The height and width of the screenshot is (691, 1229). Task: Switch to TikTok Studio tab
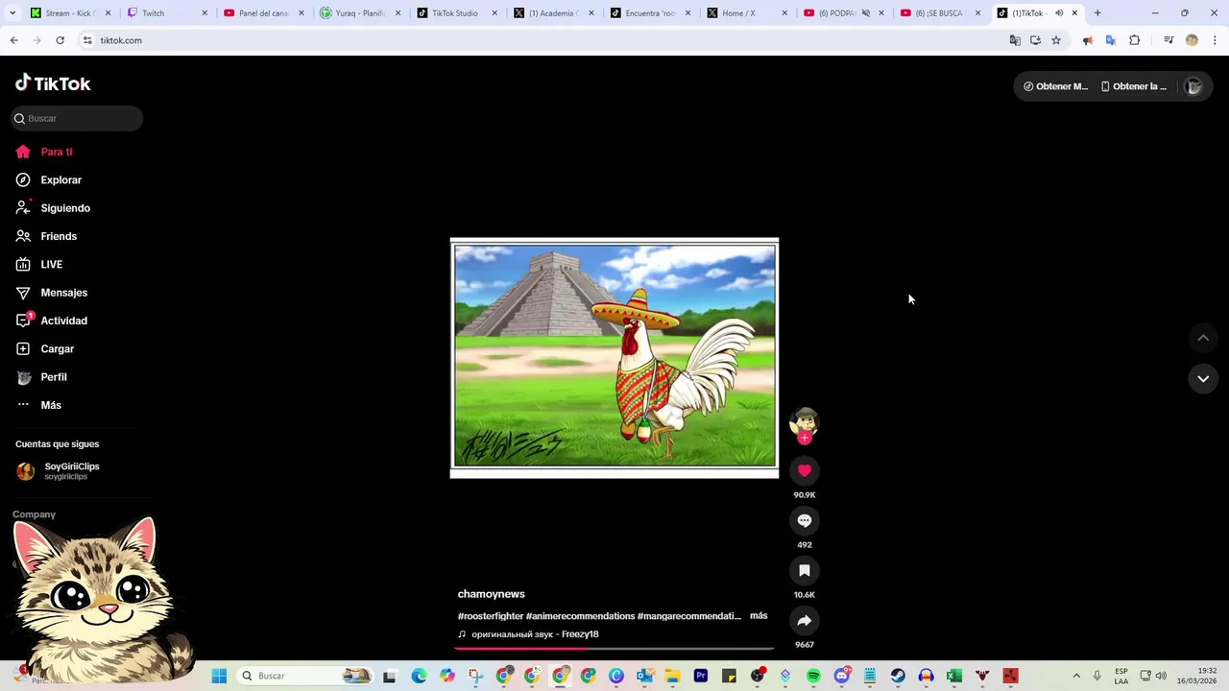point(458,13)
